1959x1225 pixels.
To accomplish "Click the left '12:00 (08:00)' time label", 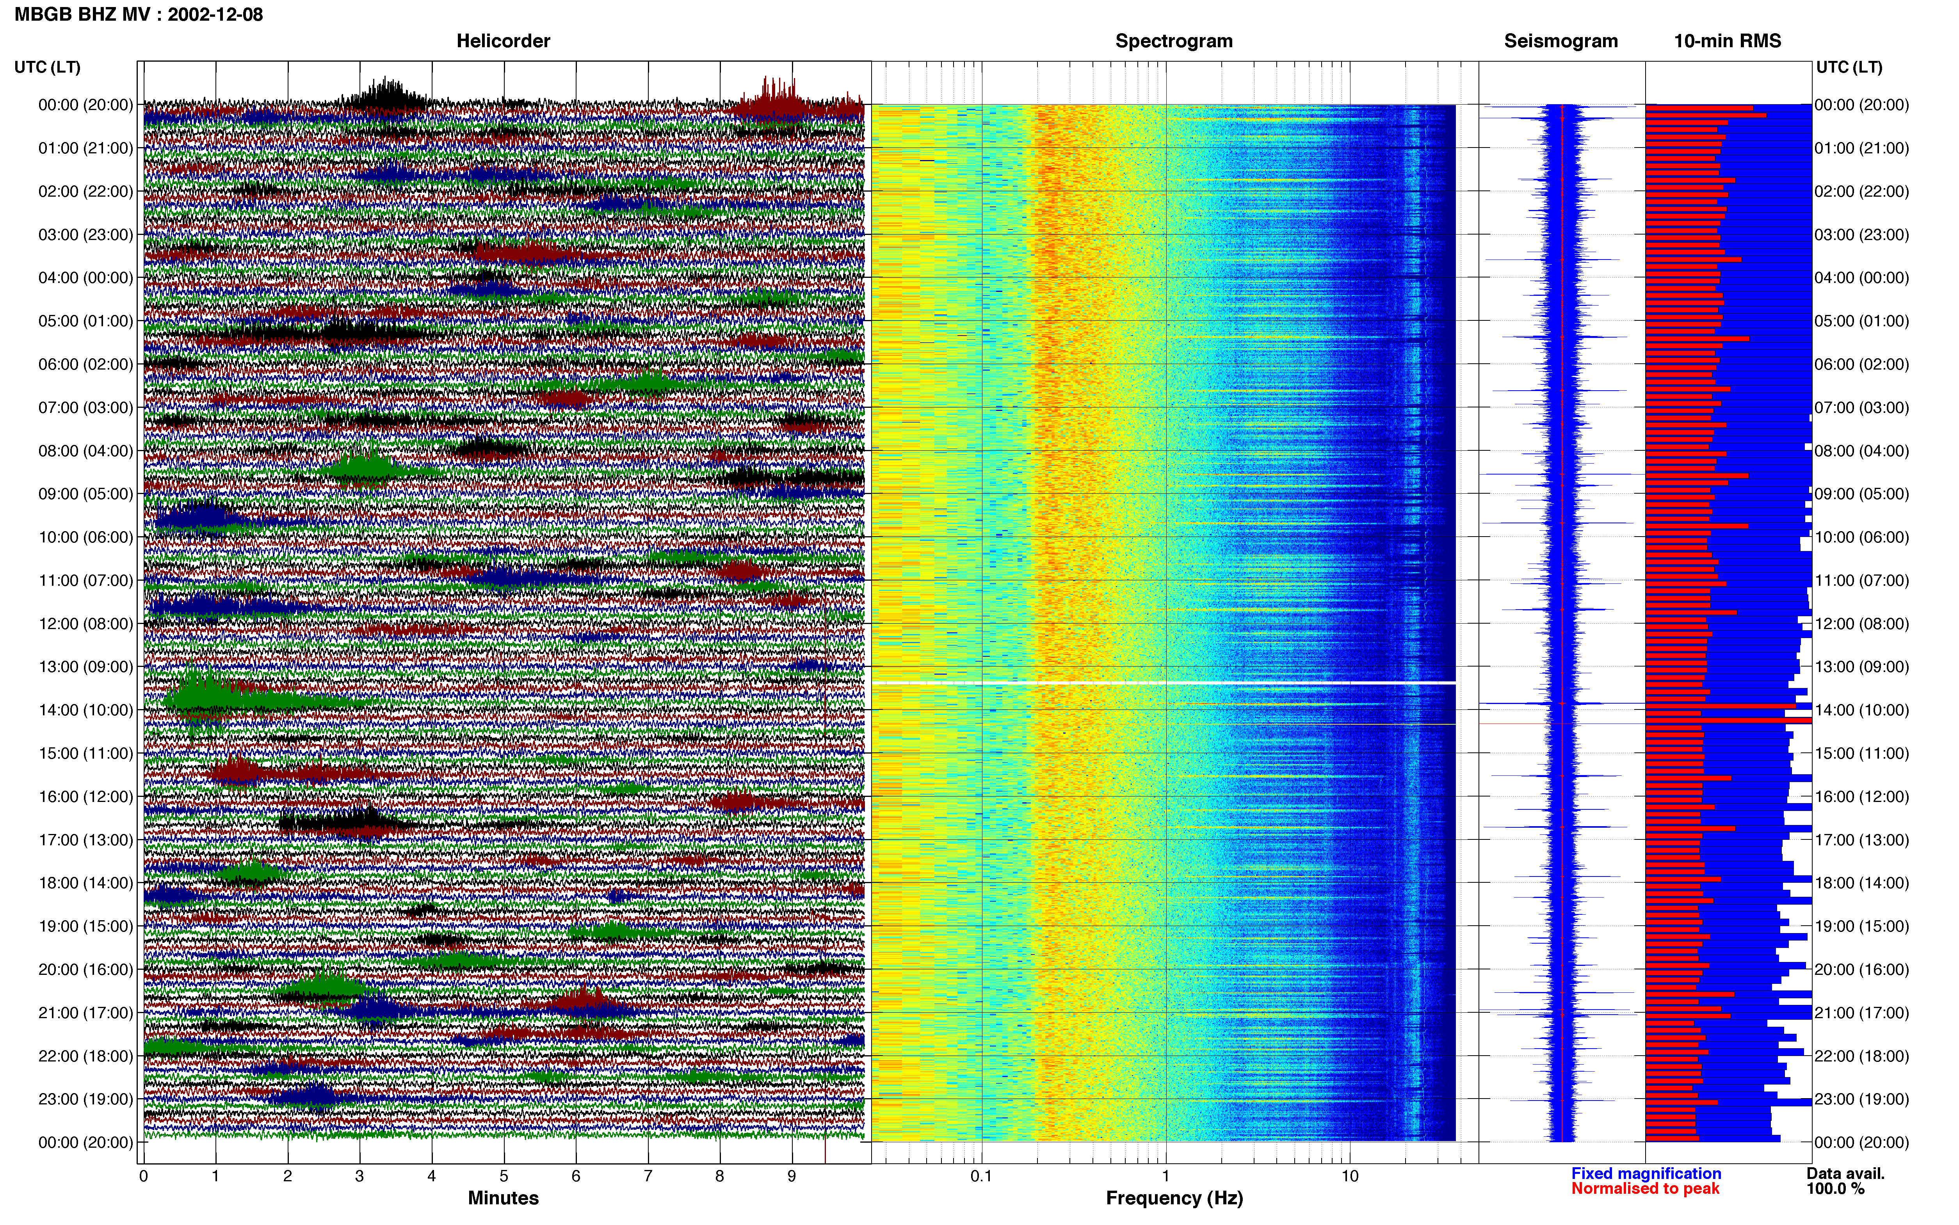I will coord(86,624).
